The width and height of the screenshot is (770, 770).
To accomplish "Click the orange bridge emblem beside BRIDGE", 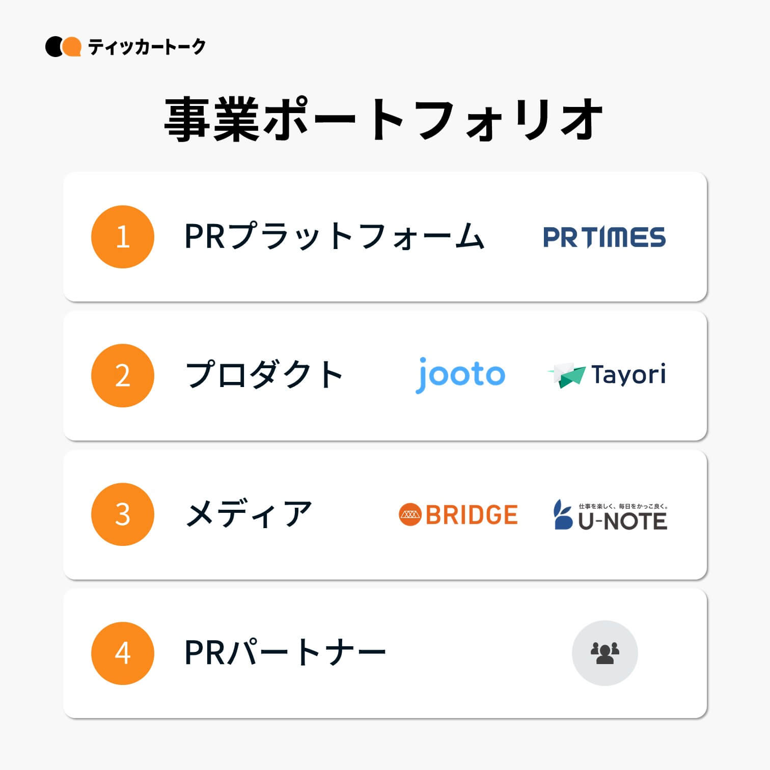I will click(410, 514).
